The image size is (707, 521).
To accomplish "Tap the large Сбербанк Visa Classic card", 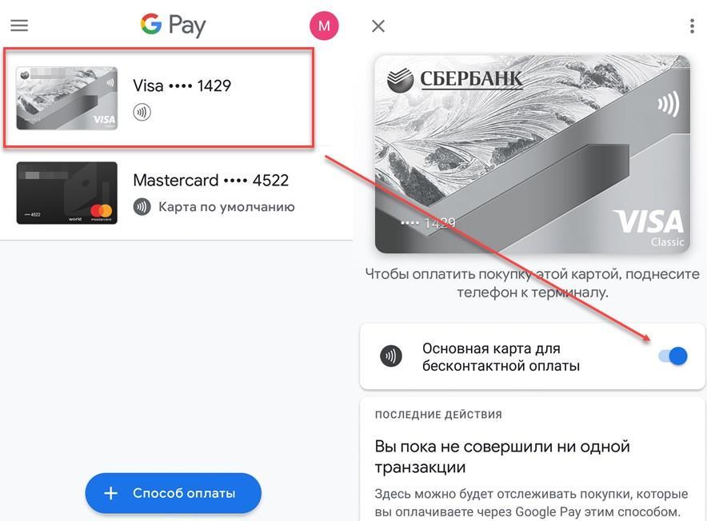I will pos(533,154).
